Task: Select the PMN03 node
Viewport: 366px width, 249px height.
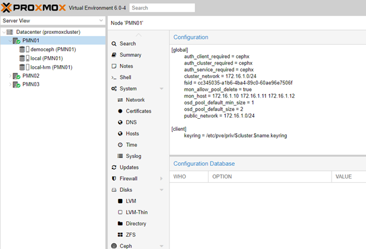Action: tap(31, 84)
